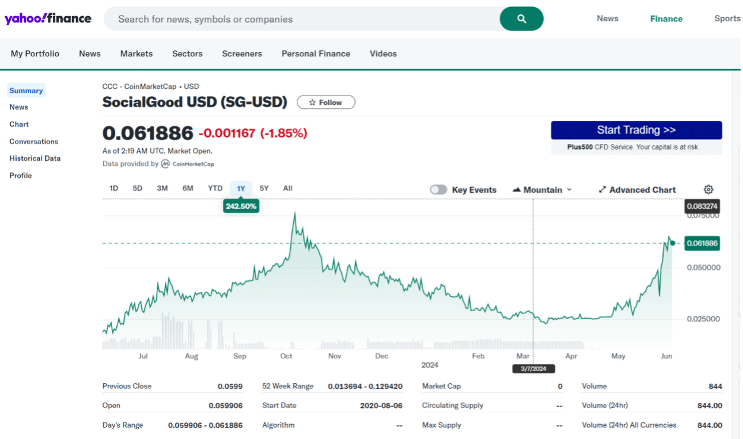Select the 6M time range

(188, 188)
